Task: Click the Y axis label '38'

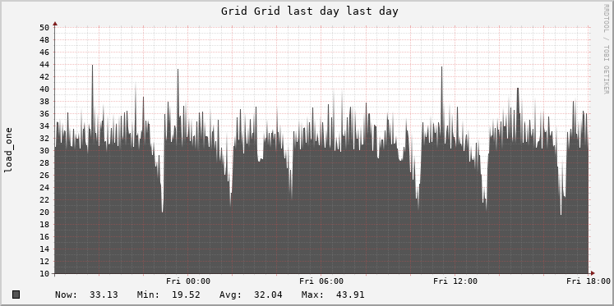Action: [x=44, y=101]
